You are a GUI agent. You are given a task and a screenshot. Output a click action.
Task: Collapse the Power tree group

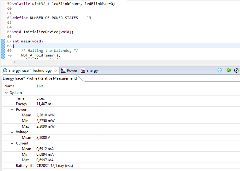pyautogui.click(x=12, y=110)
